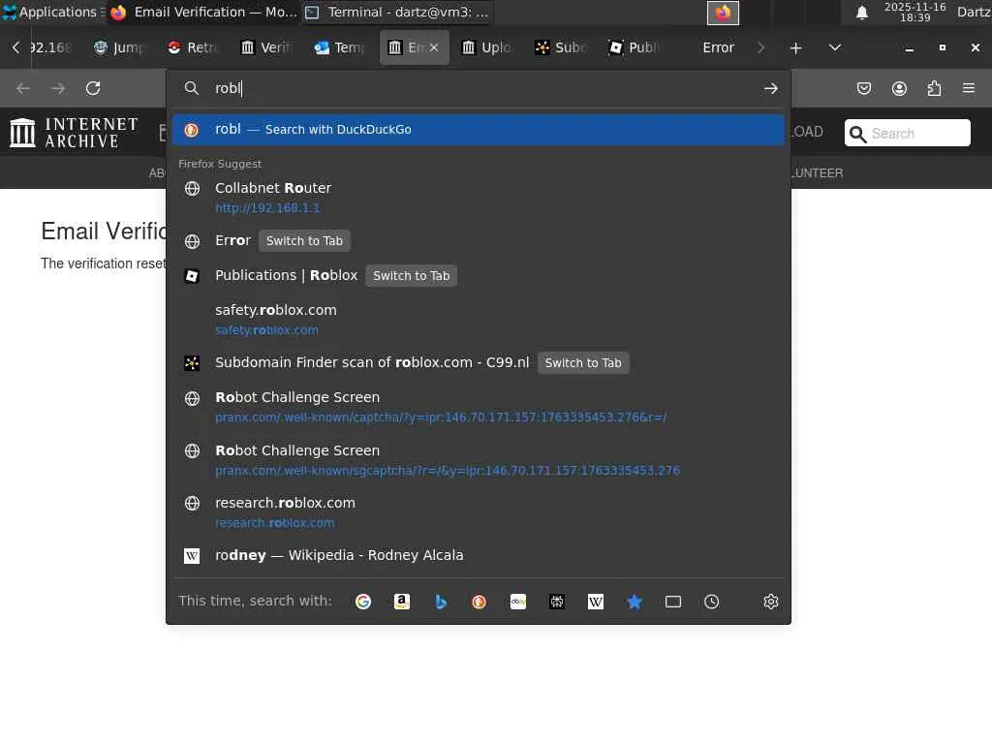992x744 pixels.
Task: Switch to the Publ Roblox tab
Action: pyautogui.click(x=635, y=48)
